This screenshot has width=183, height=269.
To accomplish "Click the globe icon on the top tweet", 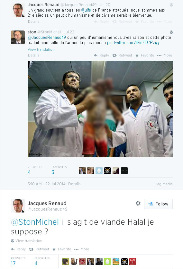I will click(171, 5).
